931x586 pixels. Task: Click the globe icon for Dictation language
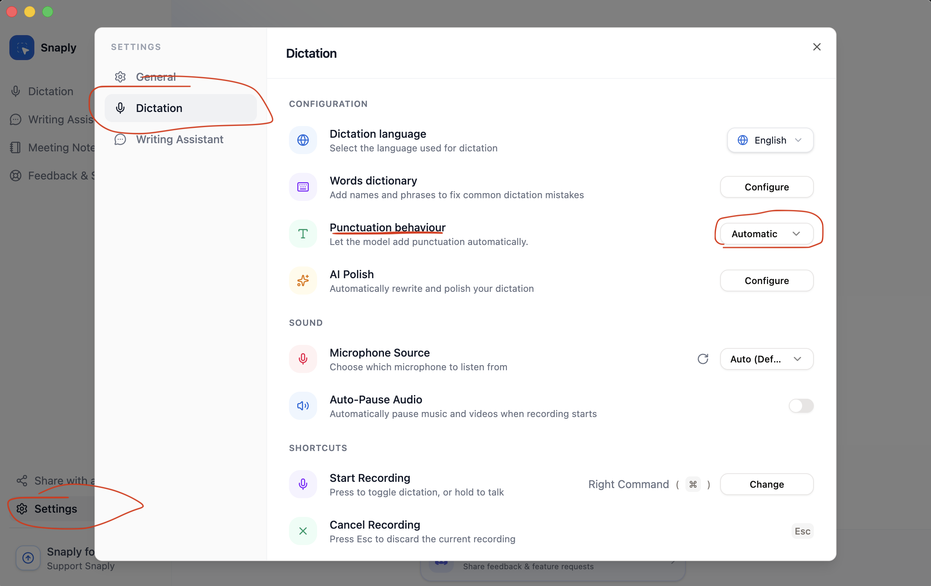click(x=303, y=140)
